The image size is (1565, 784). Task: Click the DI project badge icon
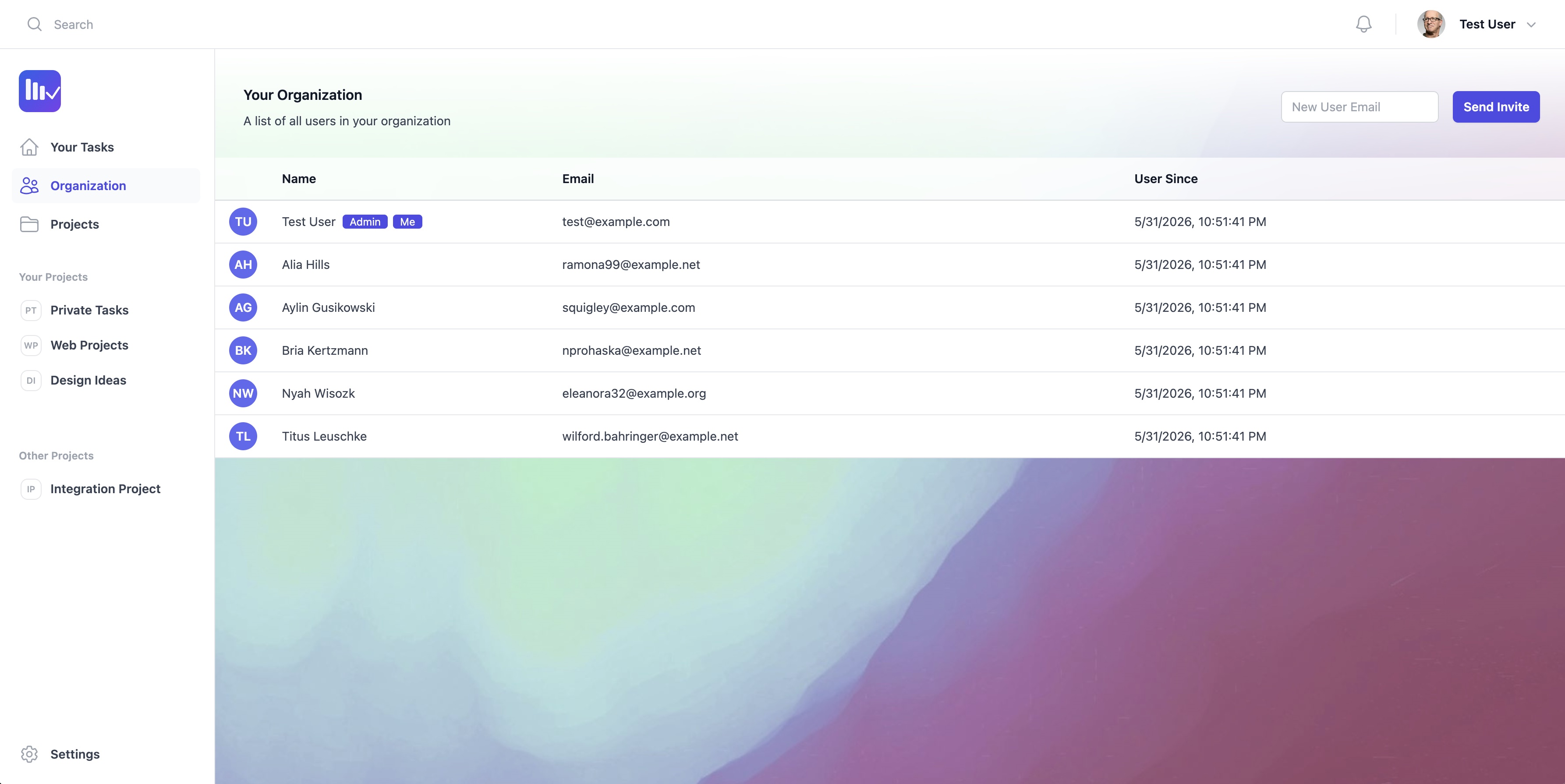tap(31, 381)
